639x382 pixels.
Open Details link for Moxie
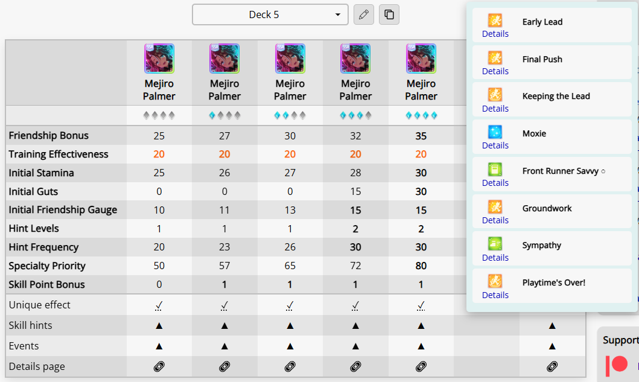tap(495, 145)
